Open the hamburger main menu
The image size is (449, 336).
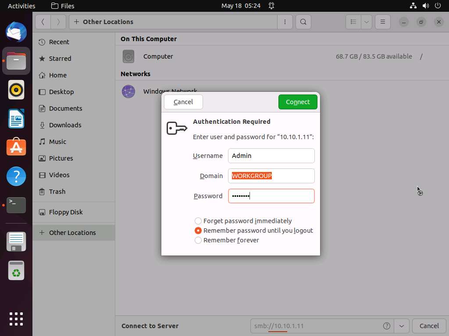coord(382,22)
